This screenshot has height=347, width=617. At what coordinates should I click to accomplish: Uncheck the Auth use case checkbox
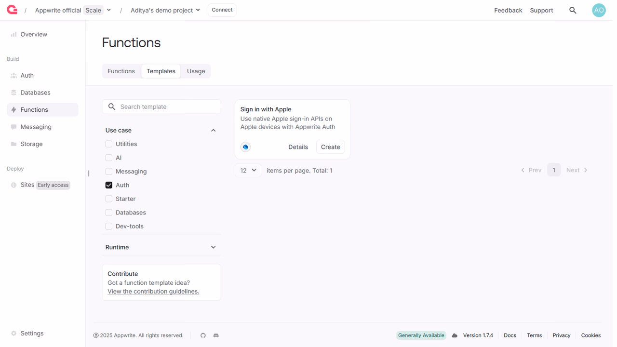point(109,185)
